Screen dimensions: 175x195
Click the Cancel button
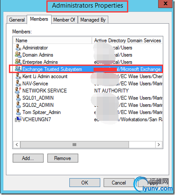[x=119, y=183]
